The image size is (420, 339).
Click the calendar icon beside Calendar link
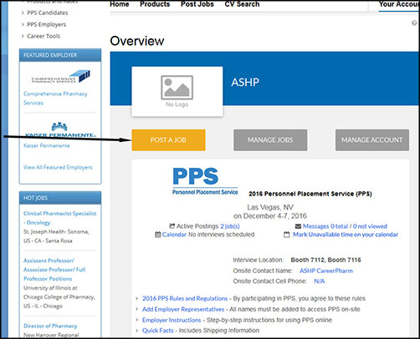point(158,235)
